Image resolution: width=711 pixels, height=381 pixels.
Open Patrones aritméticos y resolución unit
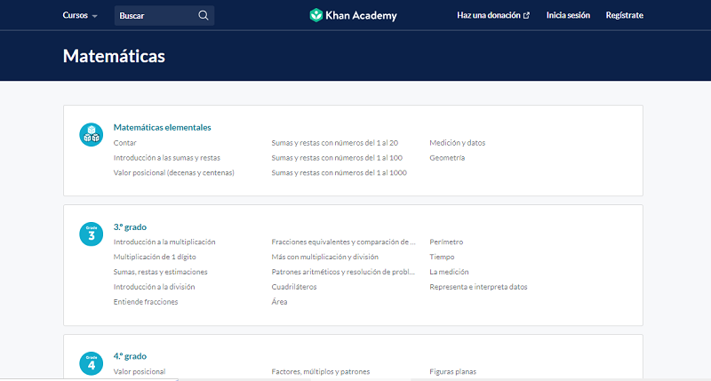[343, 272]
